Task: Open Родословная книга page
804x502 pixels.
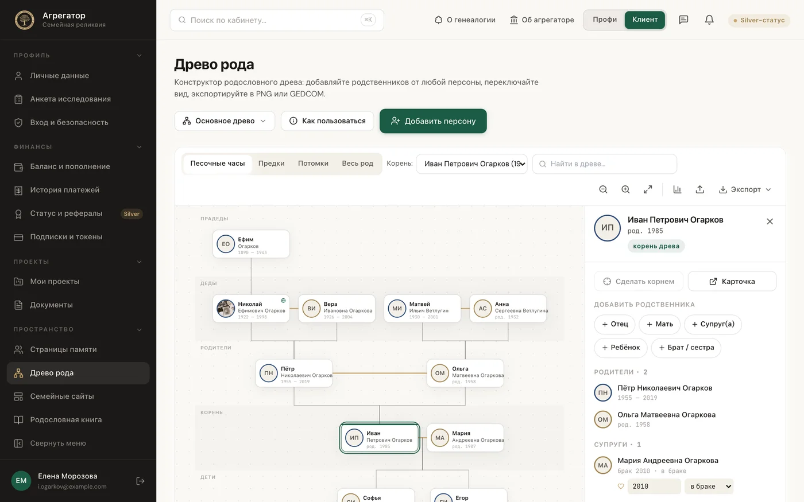Action: [78, 419]
